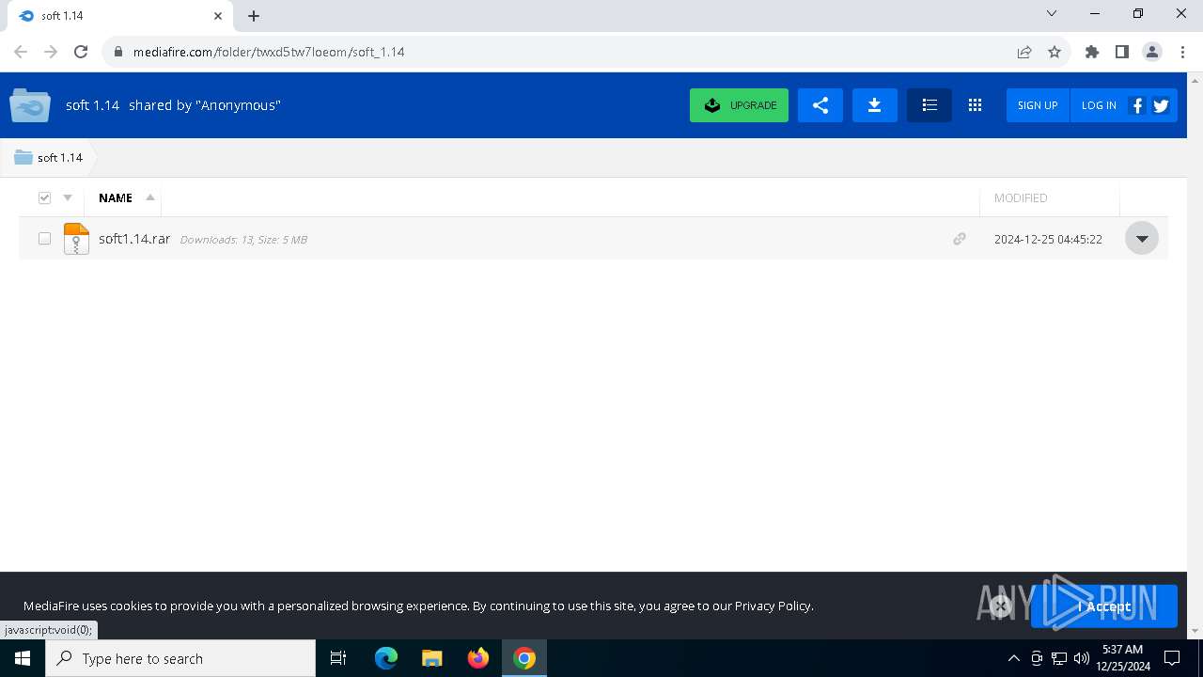Image resolution: width=1203 pixels, height=677 pixels.
Task: Open Chrome tab search chevron
Action: click(x=1052, y=14)
